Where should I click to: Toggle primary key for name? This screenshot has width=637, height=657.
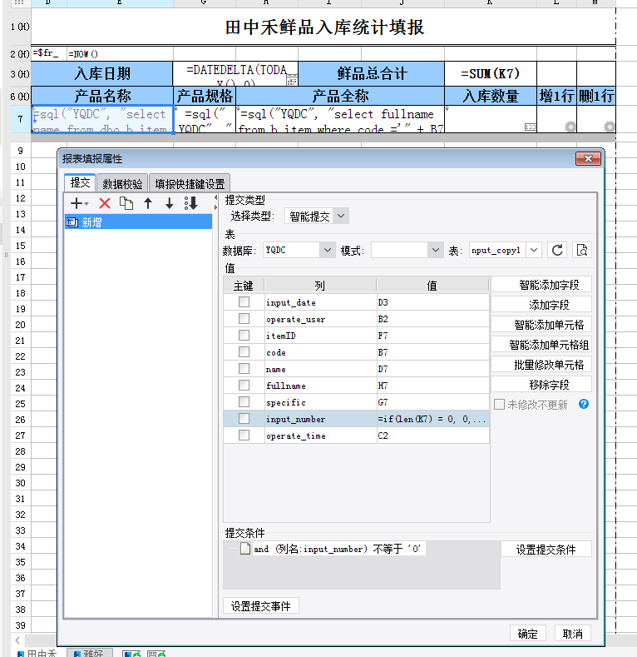(244, 369)
